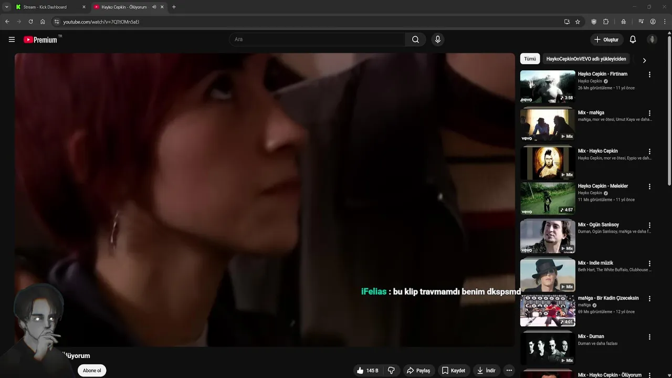Click the search magnifier button
The image size is (672, 378).
pos(415,39)
